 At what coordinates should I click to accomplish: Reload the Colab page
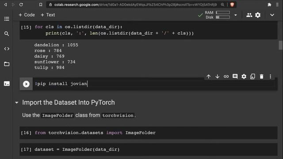coord(21,5)
